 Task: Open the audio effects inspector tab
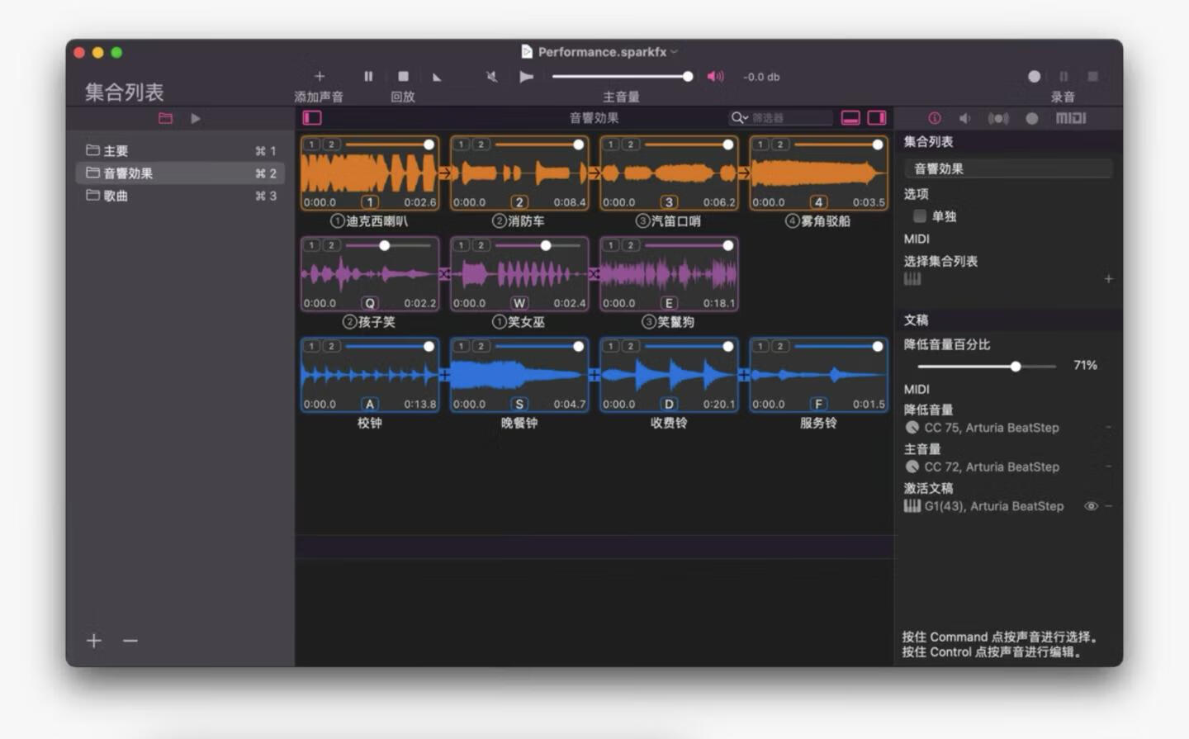click(x=998, y=118)
